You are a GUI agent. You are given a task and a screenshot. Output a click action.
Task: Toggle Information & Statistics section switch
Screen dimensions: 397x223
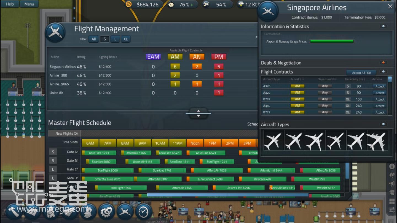point(383,26)
